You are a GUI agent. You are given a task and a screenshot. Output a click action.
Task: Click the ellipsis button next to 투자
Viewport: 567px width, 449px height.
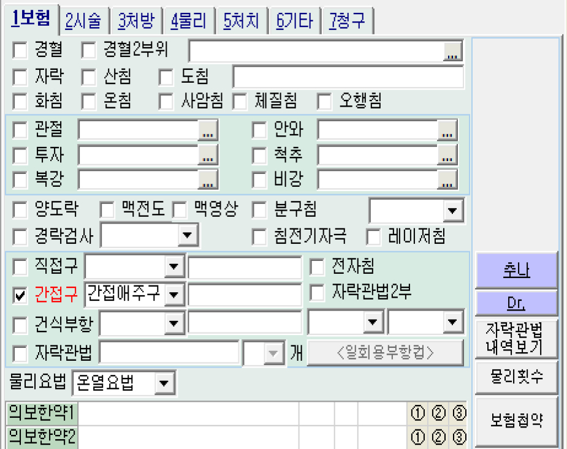point(208,156)
